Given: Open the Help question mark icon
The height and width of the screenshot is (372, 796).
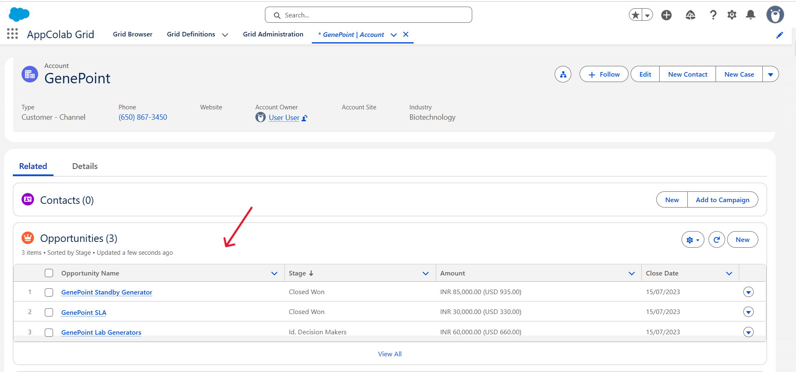Looking at the screenshot, I should tap(713, 15).
